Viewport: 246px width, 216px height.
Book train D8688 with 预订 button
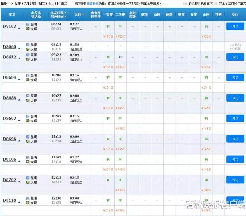(x=235, y=98)
